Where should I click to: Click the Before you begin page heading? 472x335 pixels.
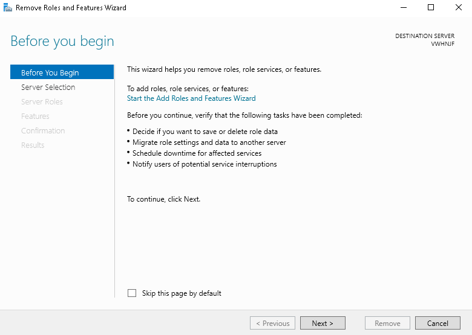click(62, 41)
